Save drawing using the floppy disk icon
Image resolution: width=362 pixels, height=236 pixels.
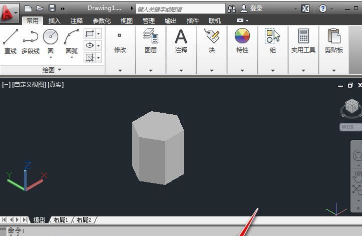52,9
